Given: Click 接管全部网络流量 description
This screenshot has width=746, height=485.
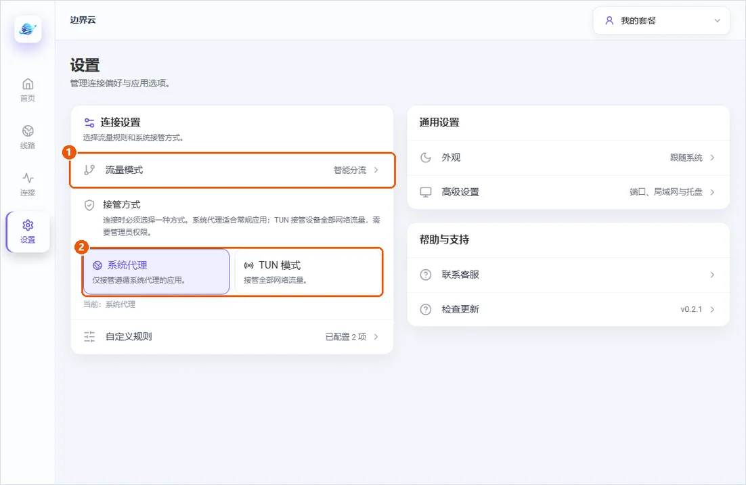Looking at the screenshot, I should pos(276,280).
